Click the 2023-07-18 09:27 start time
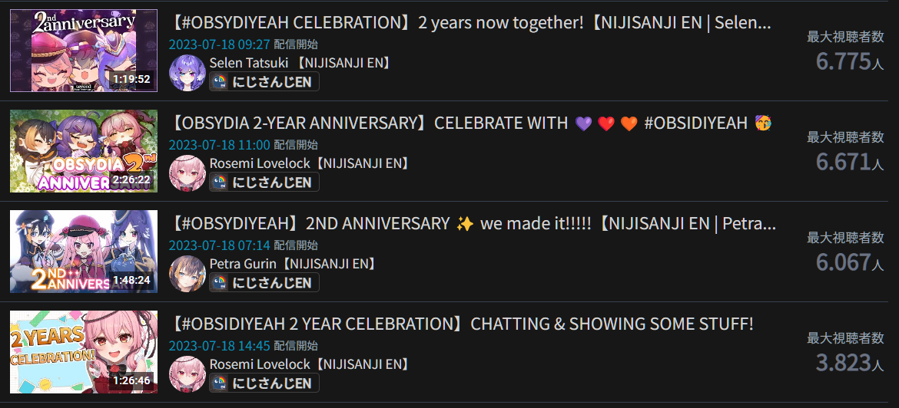The image size is (899, 408). coord(219,44)
